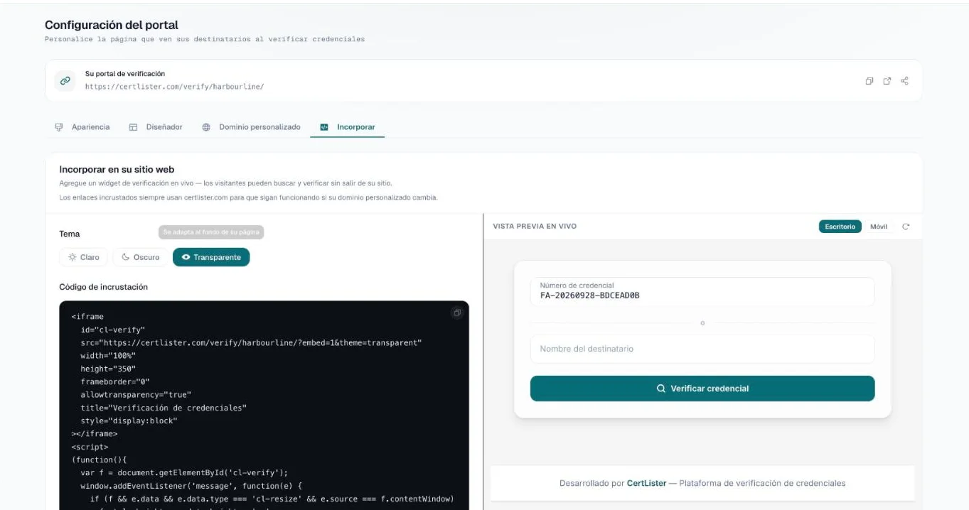Screen dimensions: 969x510
Task: Click the allowtransparency="true" code line
Action: click(x=136, y=395)
